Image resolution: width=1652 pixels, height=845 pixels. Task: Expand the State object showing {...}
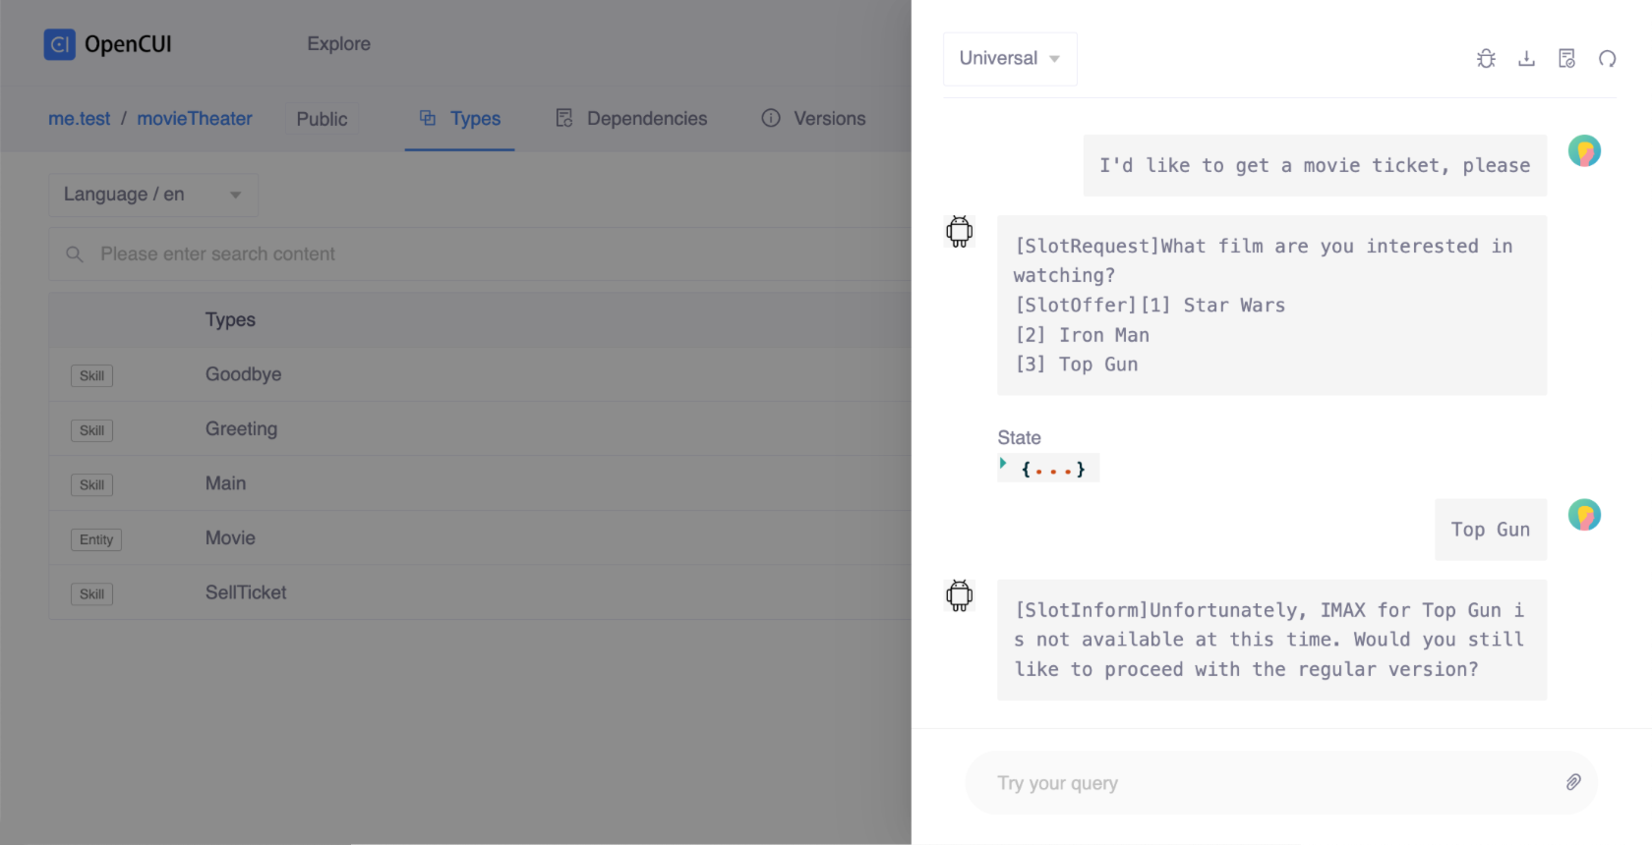coord(1047,468)
